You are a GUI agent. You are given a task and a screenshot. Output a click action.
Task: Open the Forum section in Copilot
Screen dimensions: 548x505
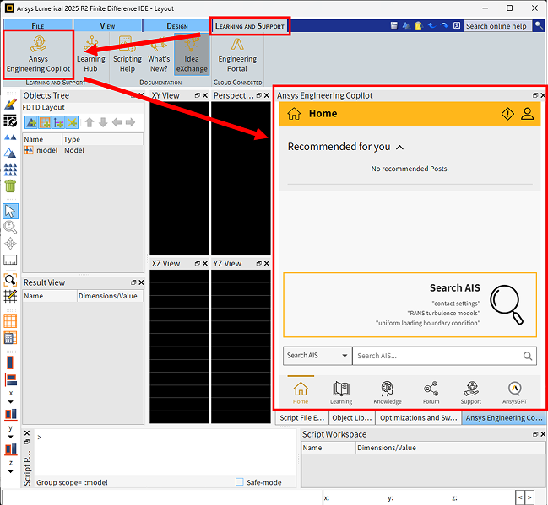(x=431, y=391)
